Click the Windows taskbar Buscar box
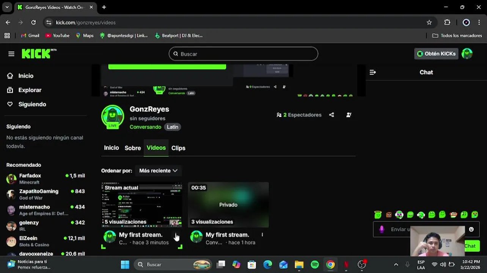487x273 pixels. (x=174, y=264)
